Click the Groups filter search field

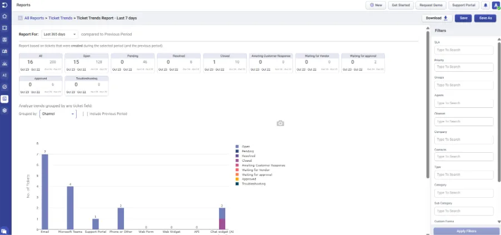pyautogui.click(x=464, y=85)
